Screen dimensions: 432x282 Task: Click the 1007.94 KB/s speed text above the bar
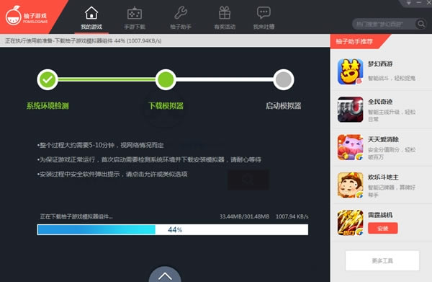pyautogui.click(x=292, y=216)
